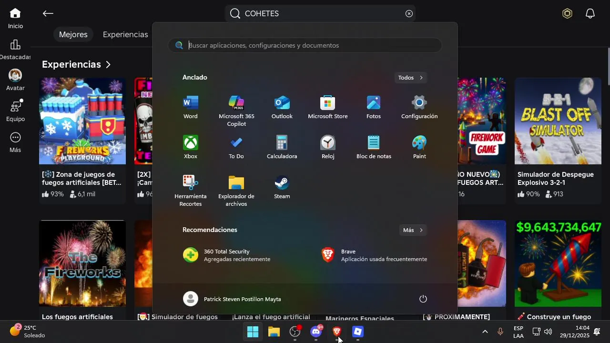Open Roblox Más menu
The width and height of the screenshot is (610, 343).
point(15,142)
